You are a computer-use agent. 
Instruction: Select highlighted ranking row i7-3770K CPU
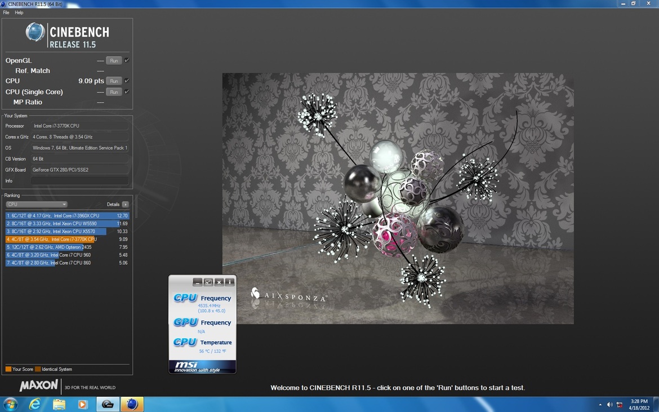pos(67,239)
